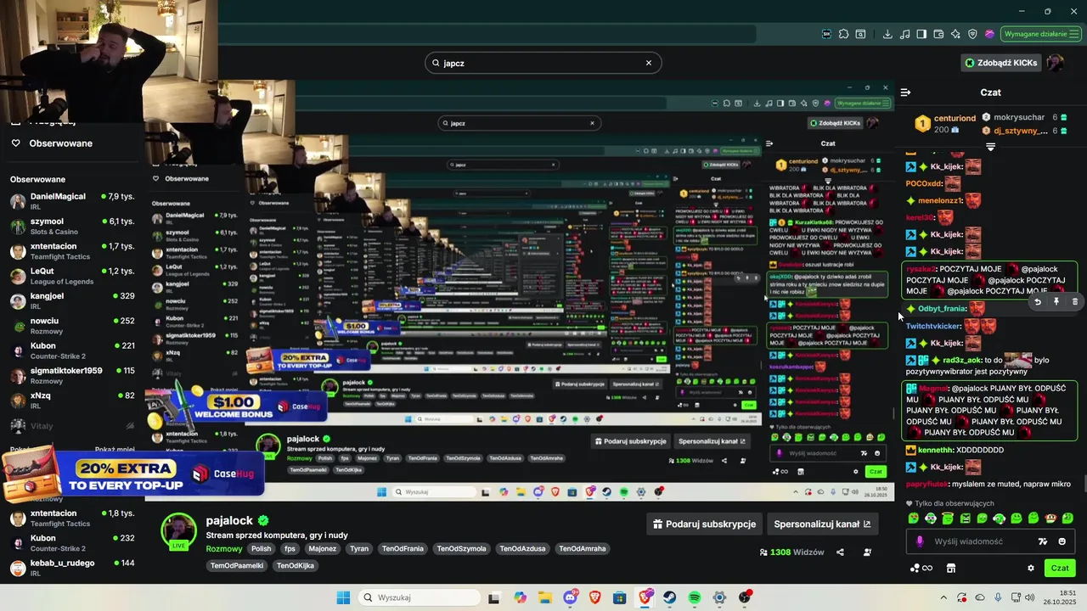Click the Obserwowane heart menu item
The width and height of the screenshot is (1087, 611).
point(53,143)
